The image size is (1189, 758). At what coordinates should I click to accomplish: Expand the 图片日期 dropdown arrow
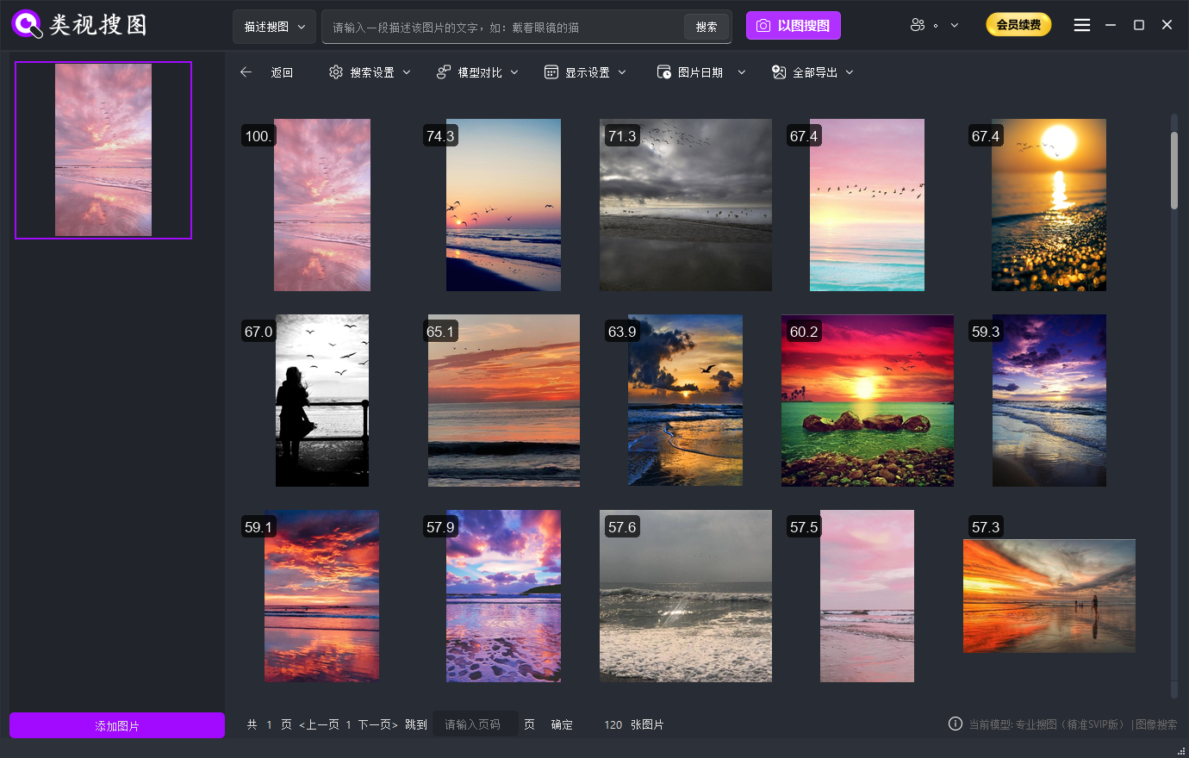(741, 72)
